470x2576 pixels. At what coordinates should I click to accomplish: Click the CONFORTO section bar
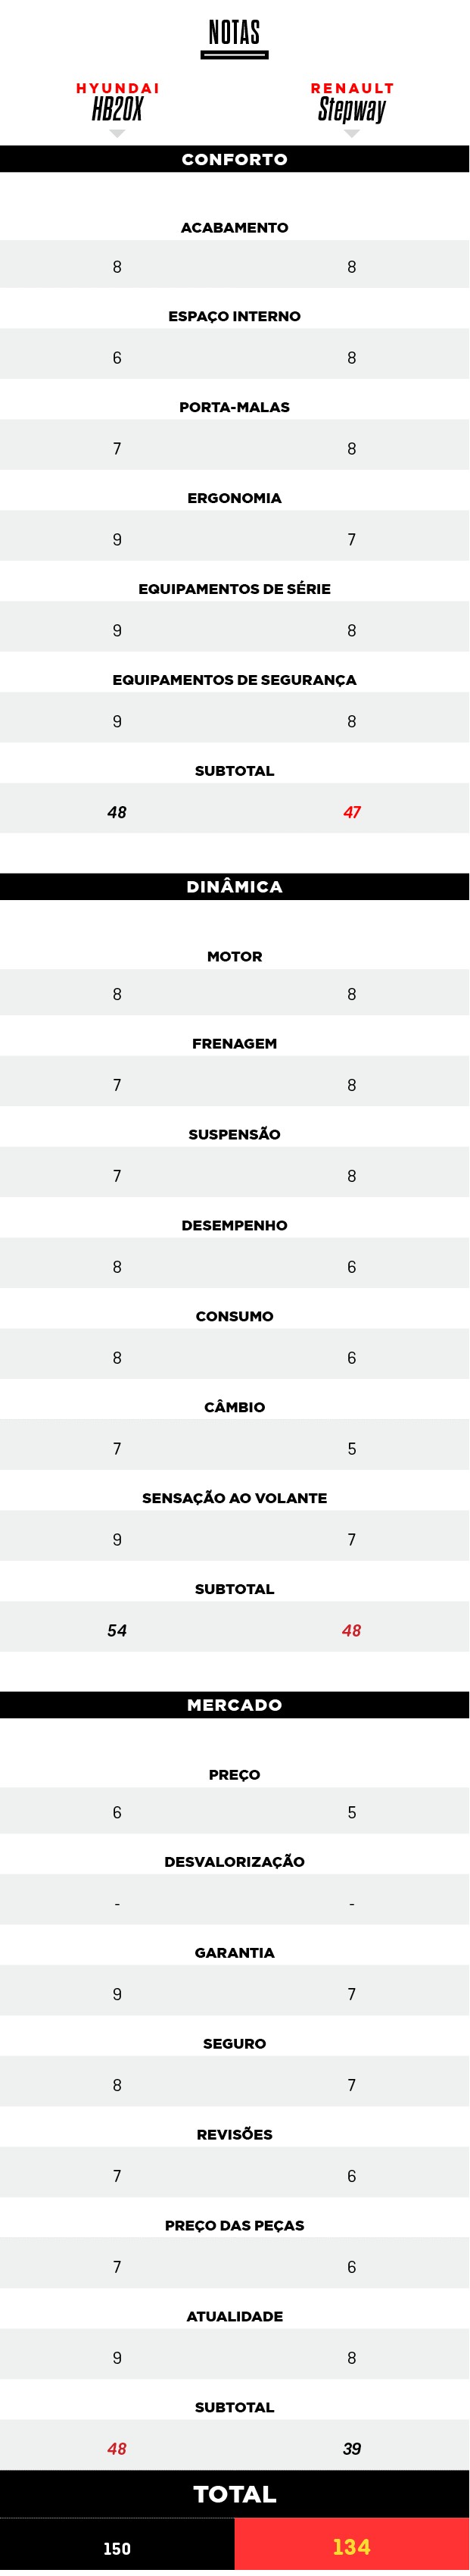[x=235, y=159]
